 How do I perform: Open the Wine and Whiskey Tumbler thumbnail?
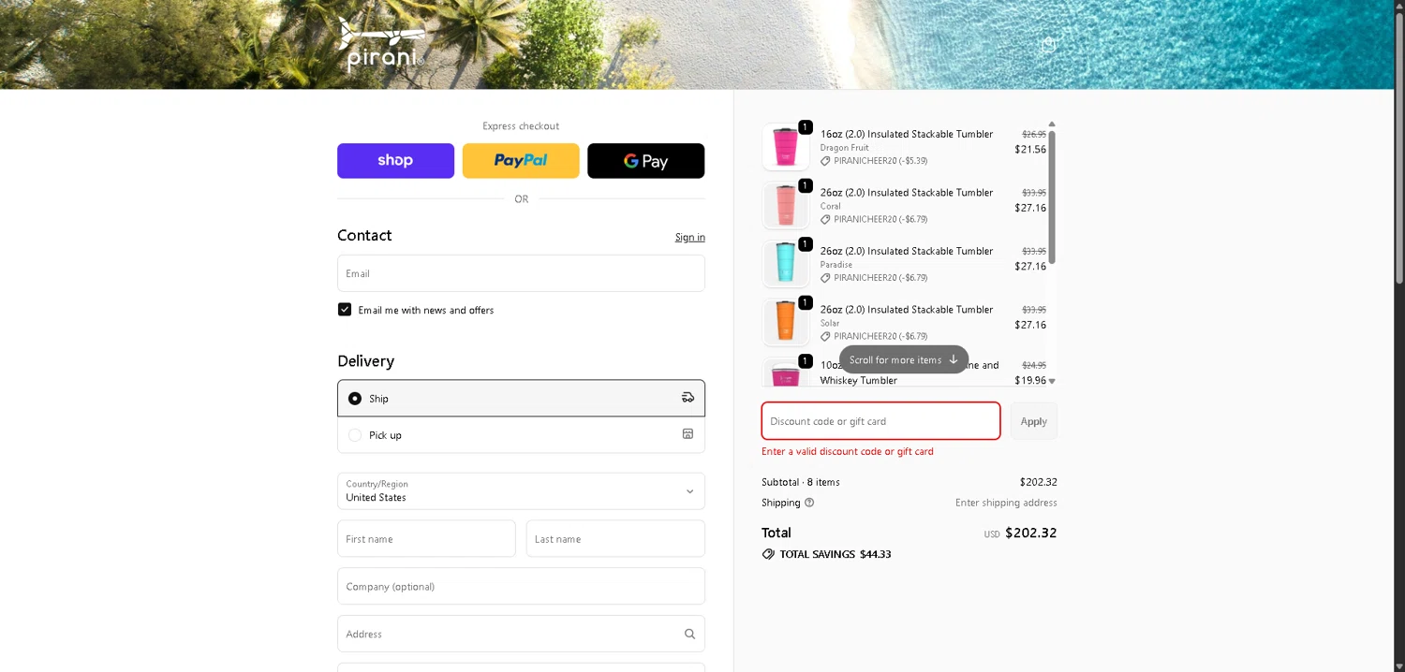point(786,373)
